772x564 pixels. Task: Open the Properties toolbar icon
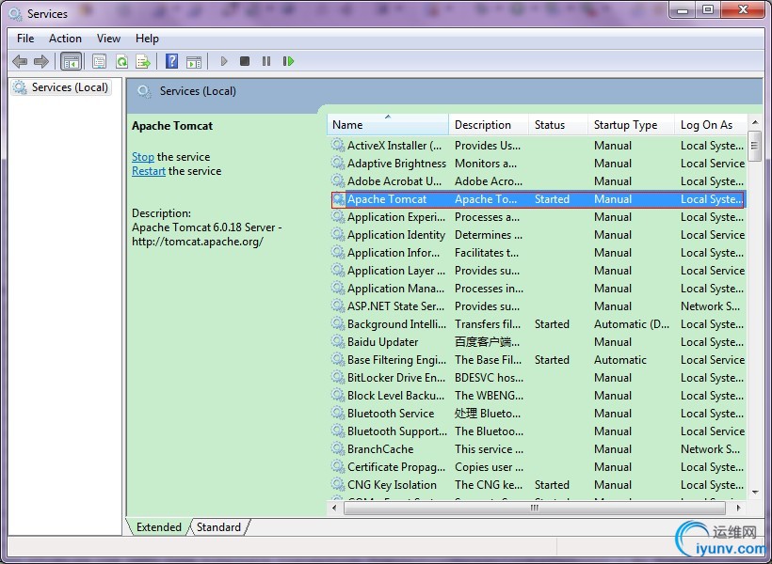(100, 61)
